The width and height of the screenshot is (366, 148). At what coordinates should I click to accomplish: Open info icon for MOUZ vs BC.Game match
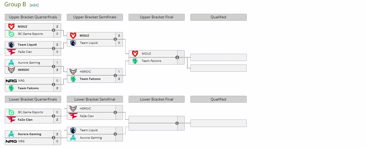(53, 30)
